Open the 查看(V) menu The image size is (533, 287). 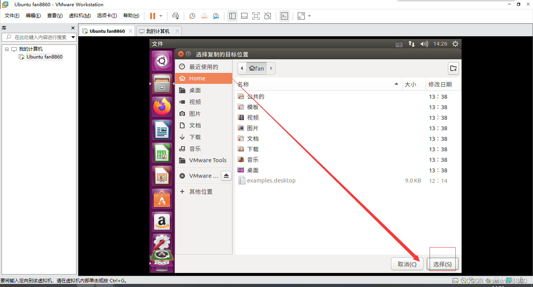coord(55,16)
